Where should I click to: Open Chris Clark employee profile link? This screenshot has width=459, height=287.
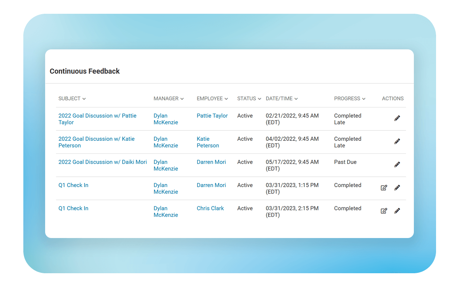(x=210, y=208)
